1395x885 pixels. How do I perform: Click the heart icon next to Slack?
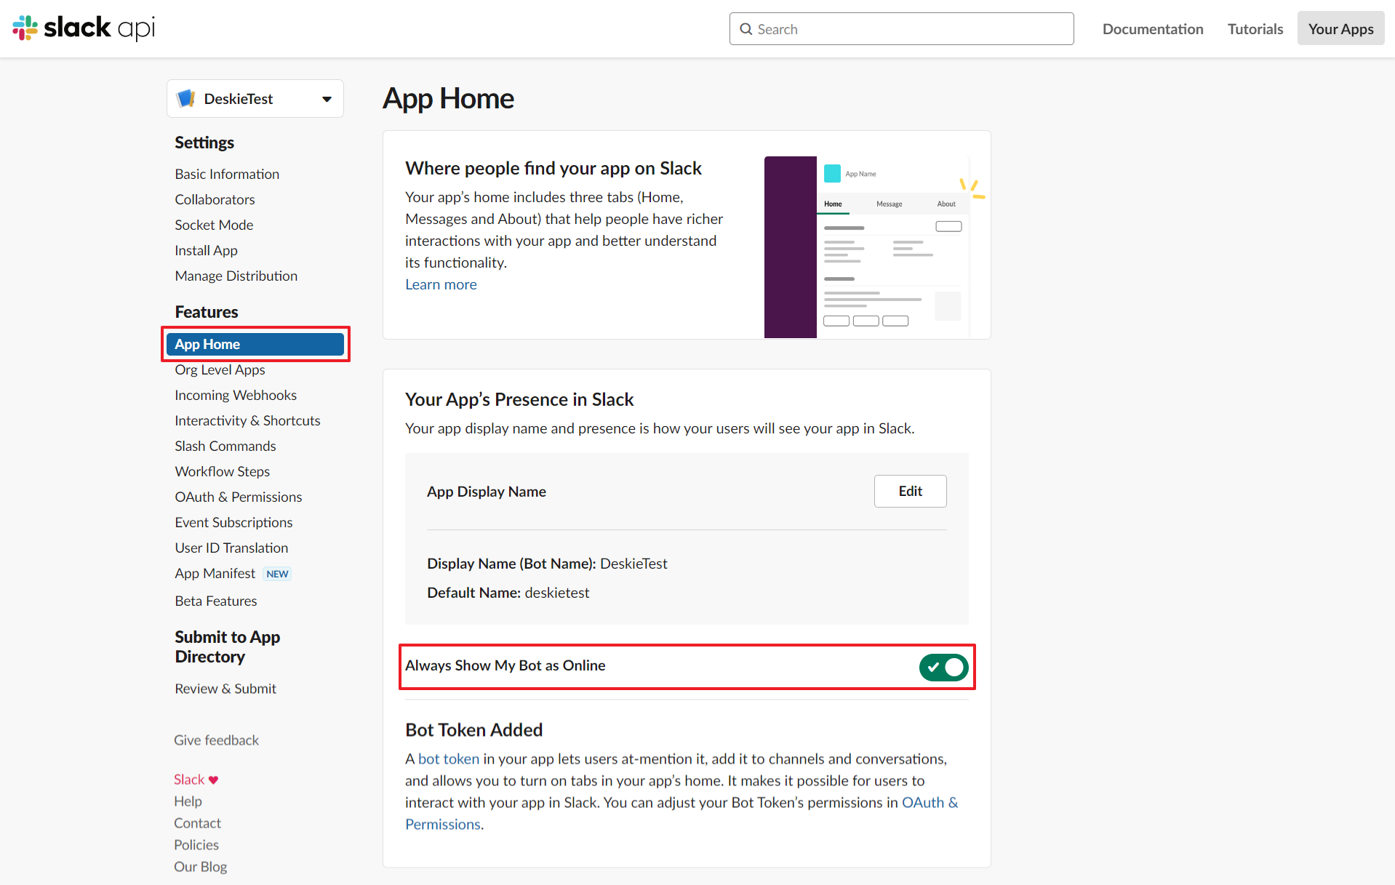[x=213, y=780]
